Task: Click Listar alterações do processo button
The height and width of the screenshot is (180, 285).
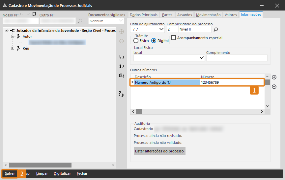Action: 160,151
